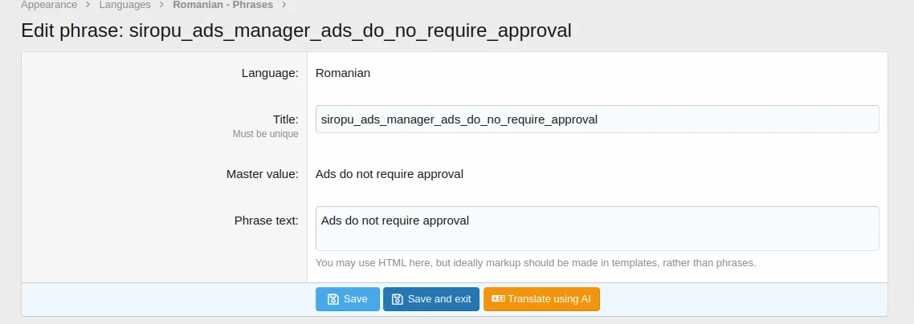
Task: Click the Romanian language value
Action: [342, 73]
